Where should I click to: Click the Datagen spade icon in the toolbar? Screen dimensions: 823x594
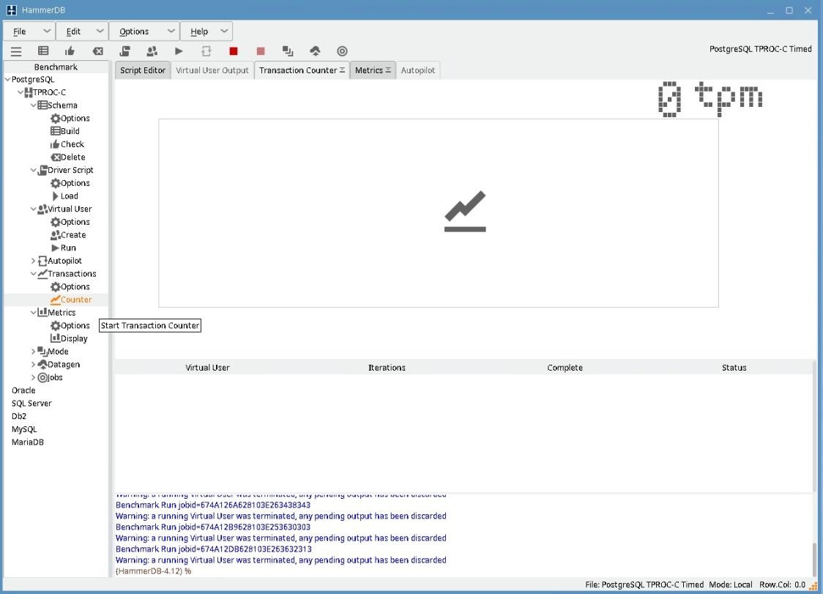(x=315, y=51)
